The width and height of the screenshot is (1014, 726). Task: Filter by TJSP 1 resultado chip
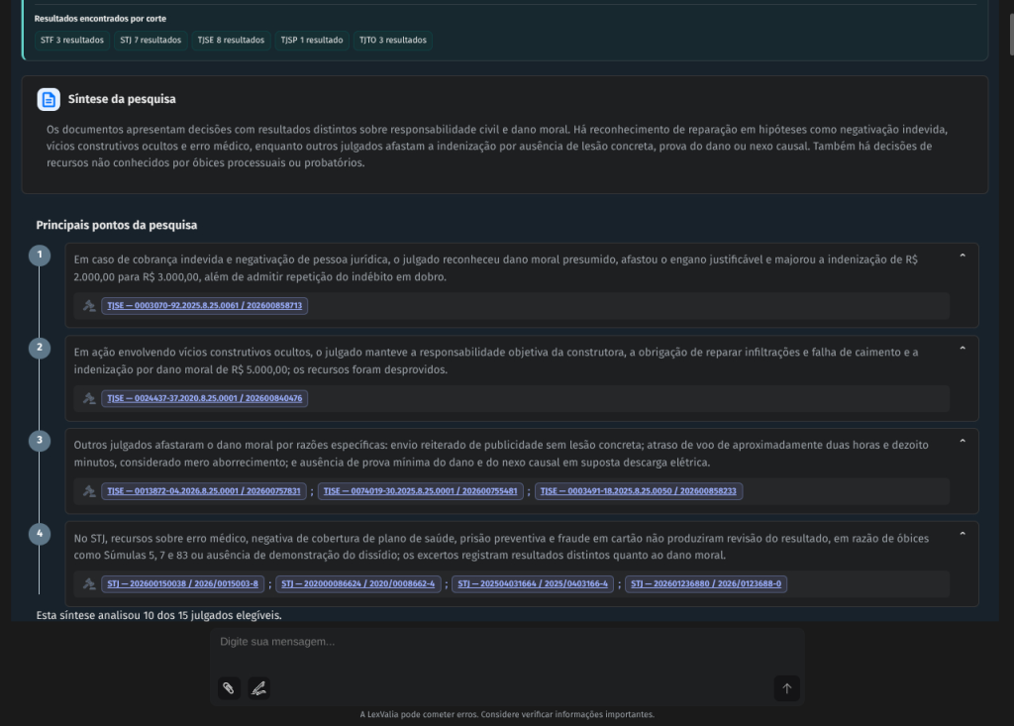point(312,41)
